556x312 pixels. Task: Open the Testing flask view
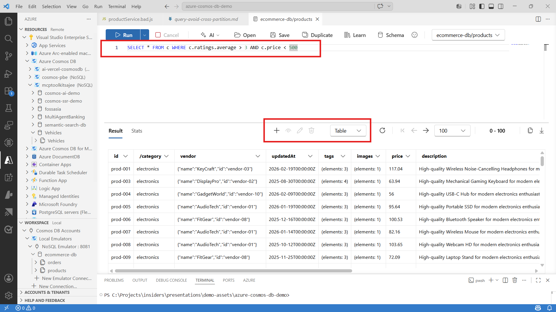pos(9,108)
